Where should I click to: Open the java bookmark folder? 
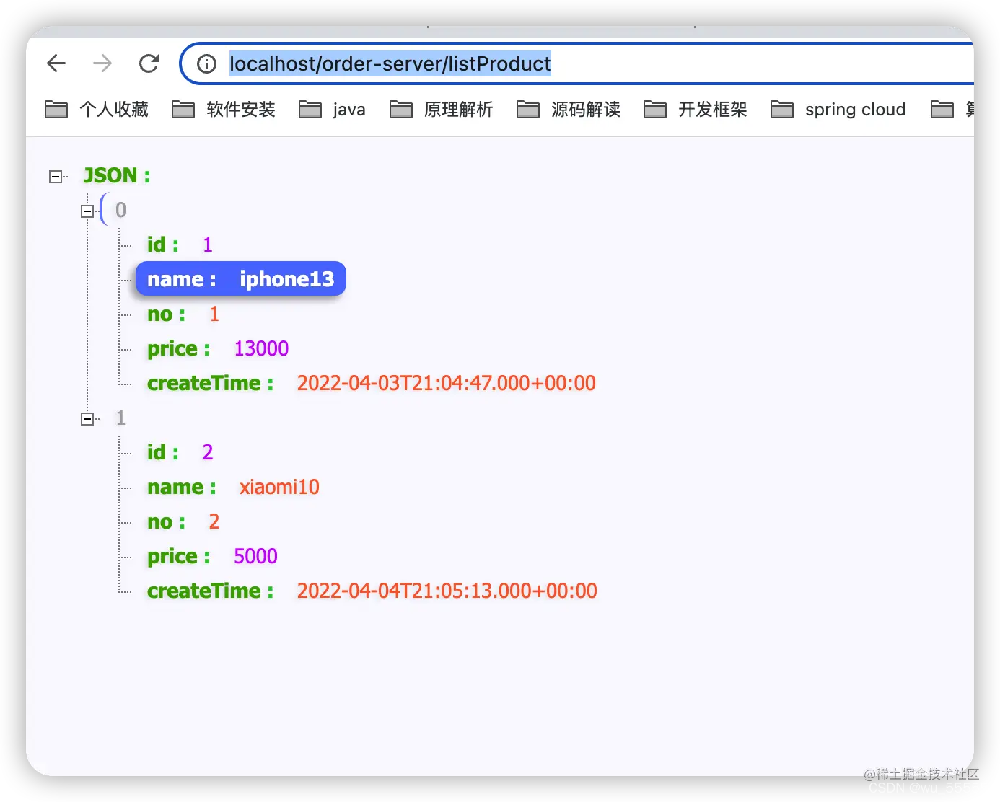click(x=332, y=110)
